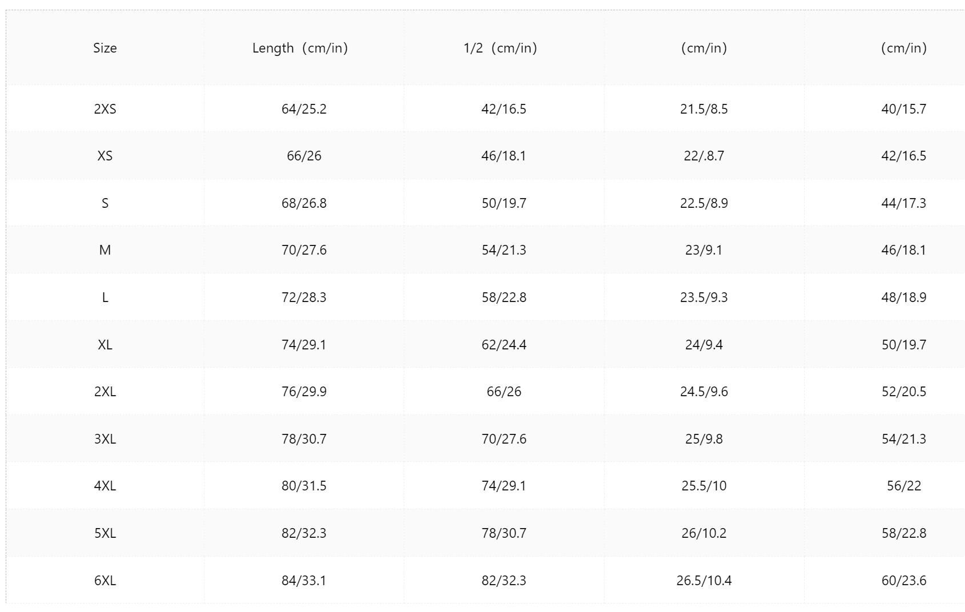Viewport: 965px width, 612px height.
Task: Click the 54/21.3 cell in M row
Action: (504, 250)
